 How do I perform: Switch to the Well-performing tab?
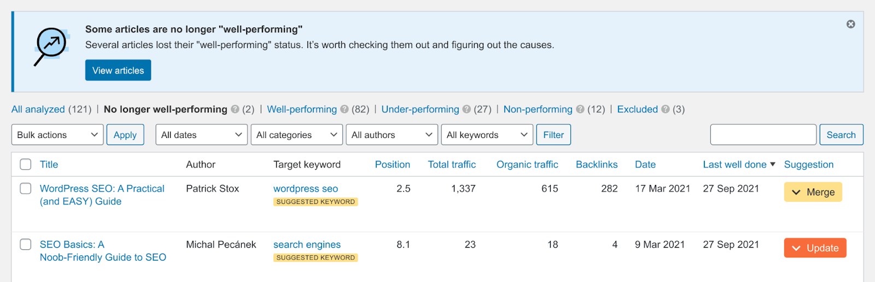[302, 109]
